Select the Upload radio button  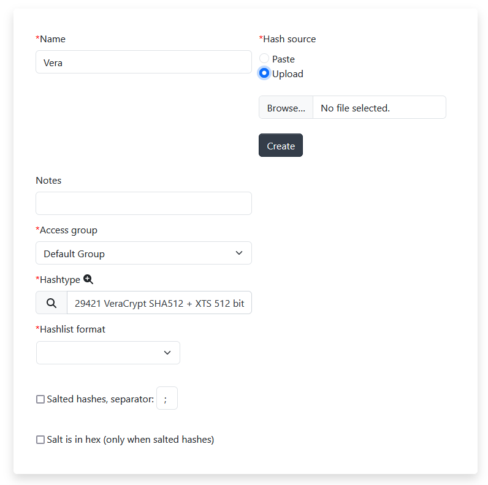[x=264, y=73]
